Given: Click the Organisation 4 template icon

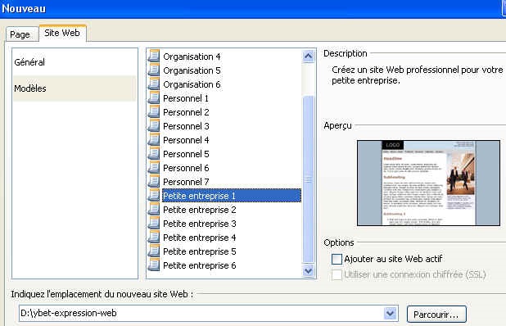Looking at the screenshot, I should tap(154, 57).
